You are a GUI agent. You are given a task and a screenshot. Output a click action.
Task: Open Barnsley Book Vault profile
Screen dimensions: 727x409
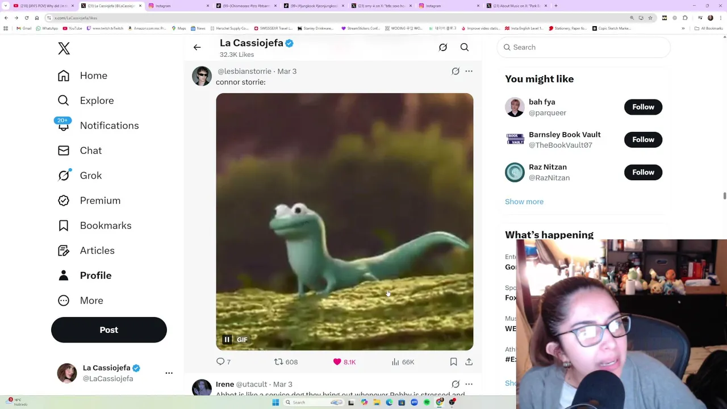[x=565, y=135]
